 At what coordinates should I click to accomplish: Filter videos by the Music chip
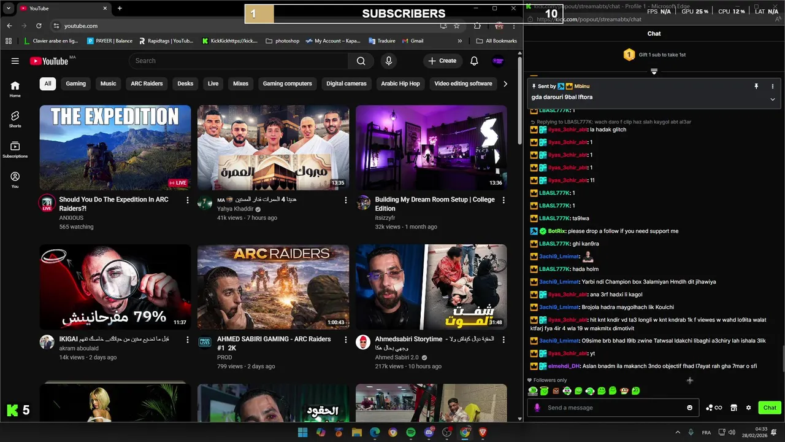point(108,83)
